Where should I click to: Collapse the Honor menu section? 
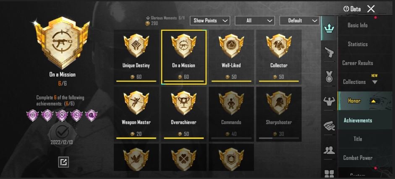pos(374,101)
